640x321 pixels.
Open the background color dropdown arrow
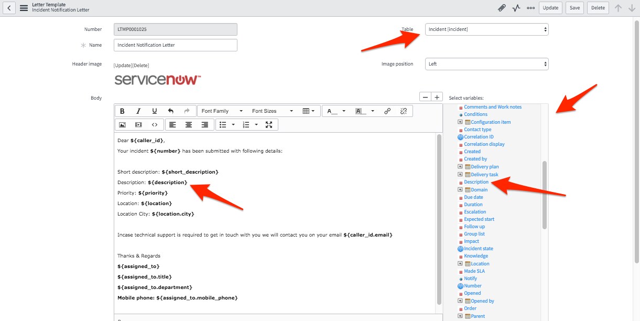(x=373, y=111)
